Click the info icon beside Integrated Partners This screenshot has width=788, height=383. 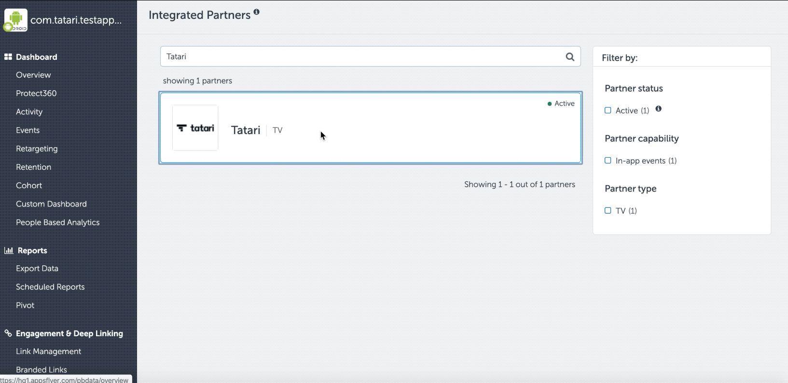pos(256,12)
